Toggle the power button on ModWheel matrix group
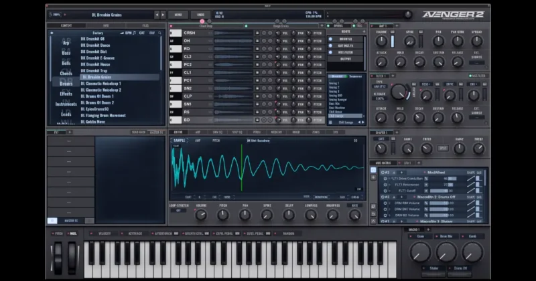 coord(383,173)
